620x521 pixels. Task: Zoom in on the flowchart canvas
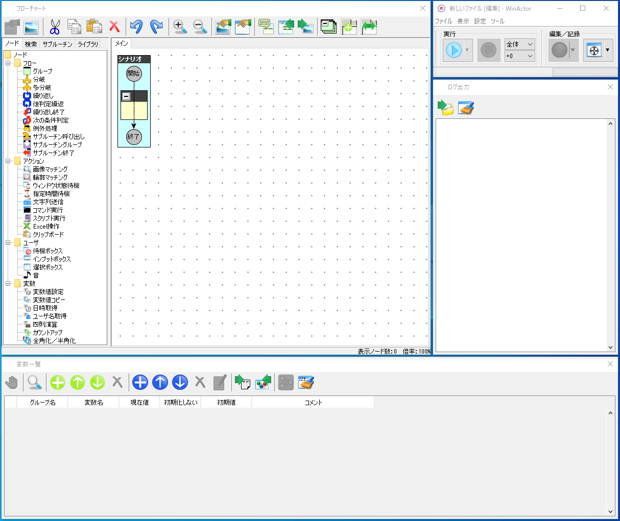tap(180, 27)
